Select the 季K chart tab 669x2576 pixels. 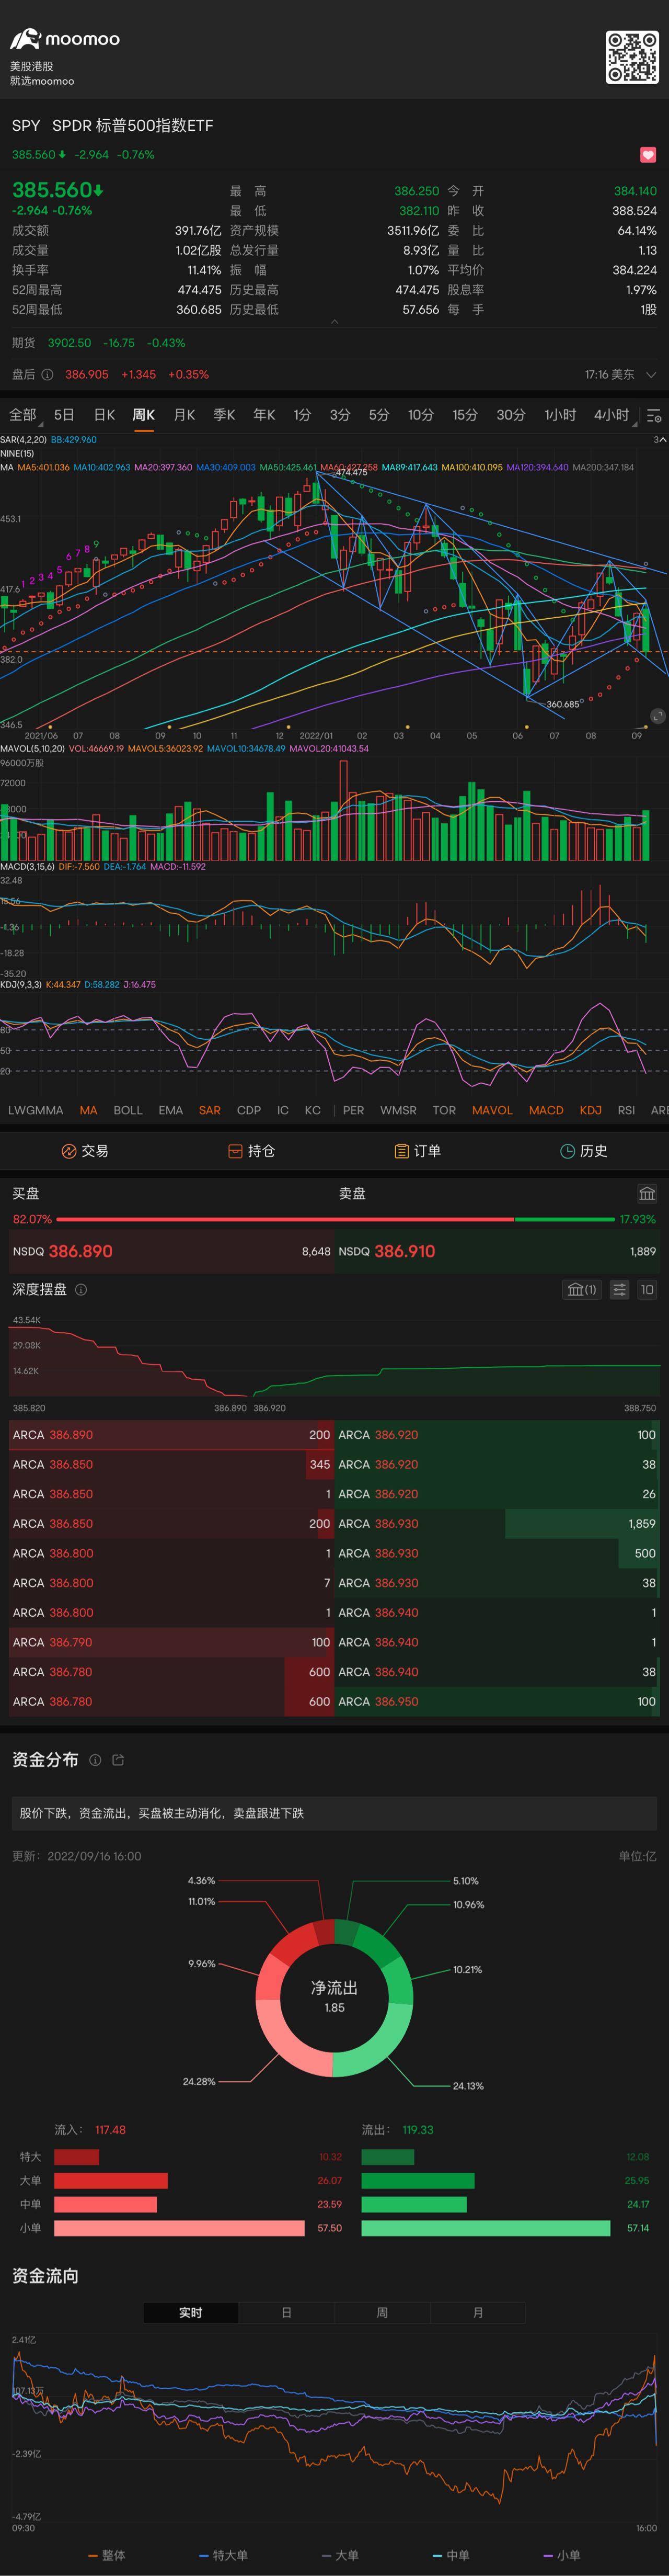pos(224,415)
